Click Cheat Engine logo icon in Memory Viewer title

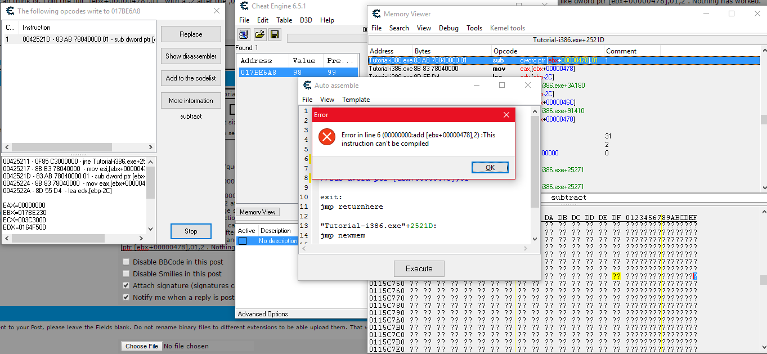375,14
